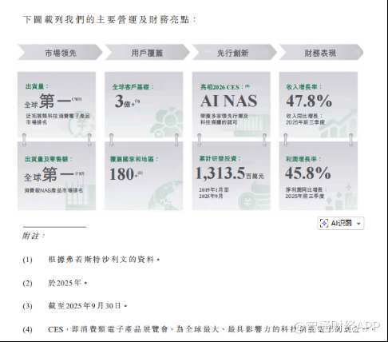Select the 用戶覆蓋 arrow header

click(x=147, y=52)
